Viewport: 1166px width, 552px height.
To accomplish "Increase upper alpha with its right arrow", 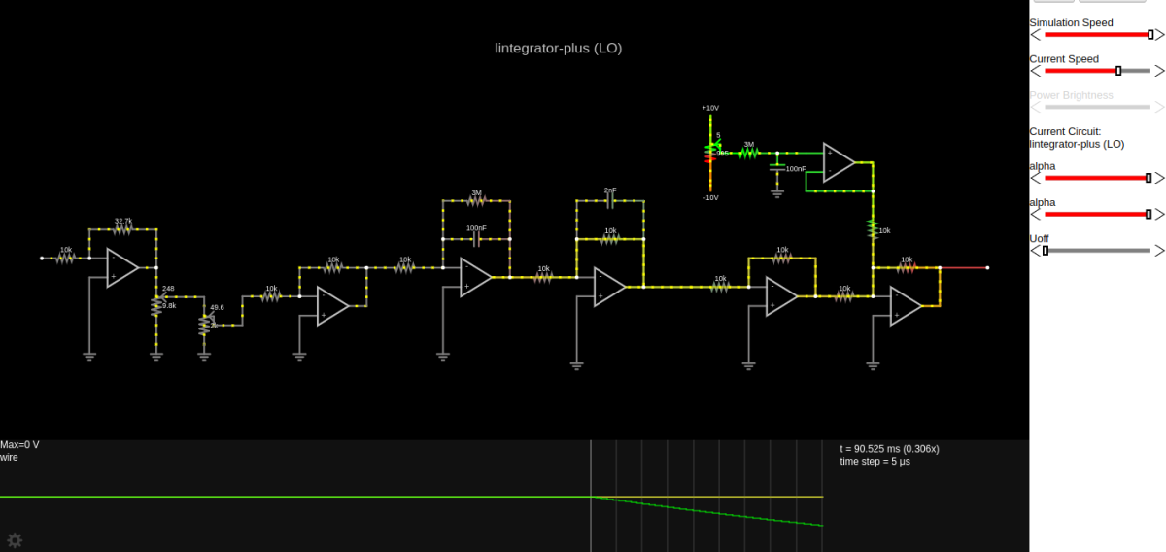I will (1159, 178).
